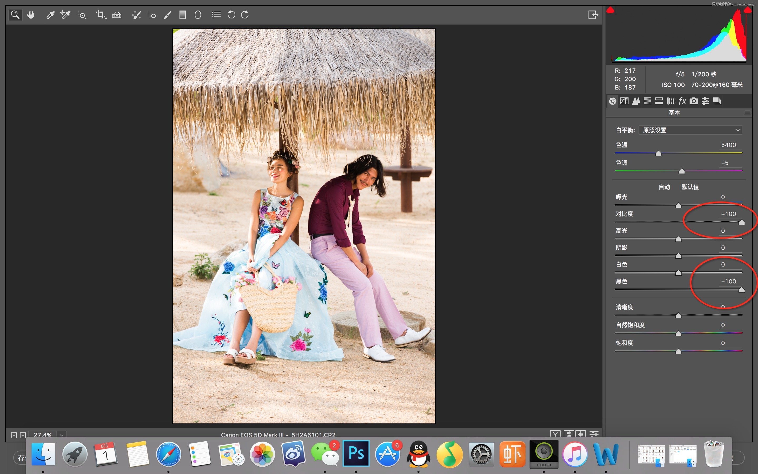Click the exposure (曝光) slider handle
Viewport: 758px width, 474px height.
point(679,205)
